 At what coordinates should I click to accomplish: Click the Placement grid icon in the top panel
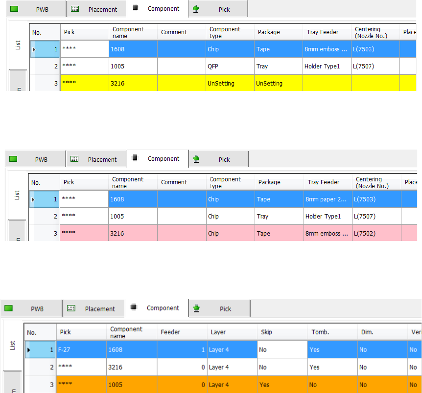[x=75, y=9]
